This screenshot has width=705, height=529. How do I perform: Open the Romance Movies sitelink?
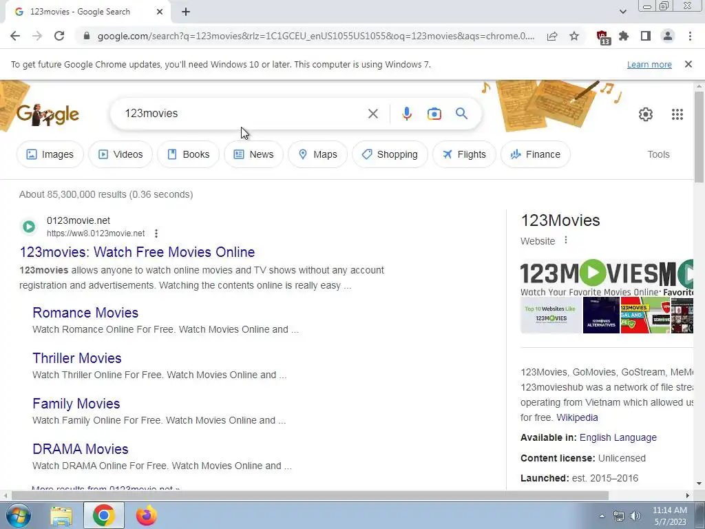[x=85, y=313]
